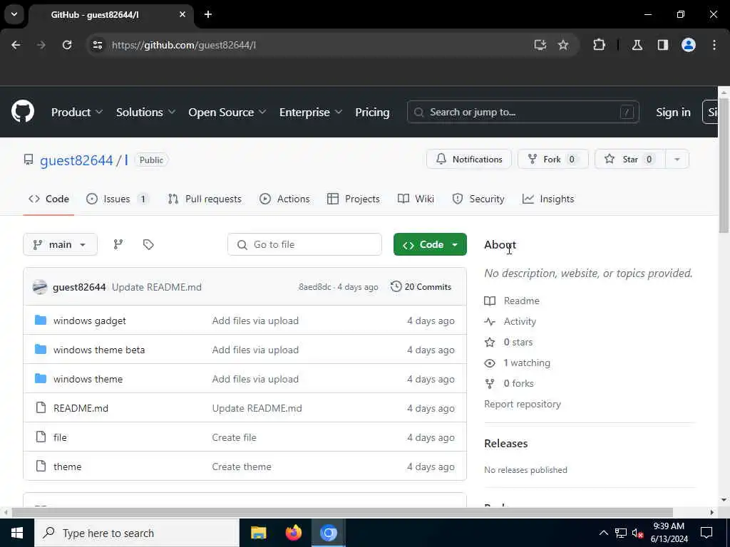This screenshot has height=547, width=730.
Task: Switch to the Security tab
Action: (x=478, y=199)
